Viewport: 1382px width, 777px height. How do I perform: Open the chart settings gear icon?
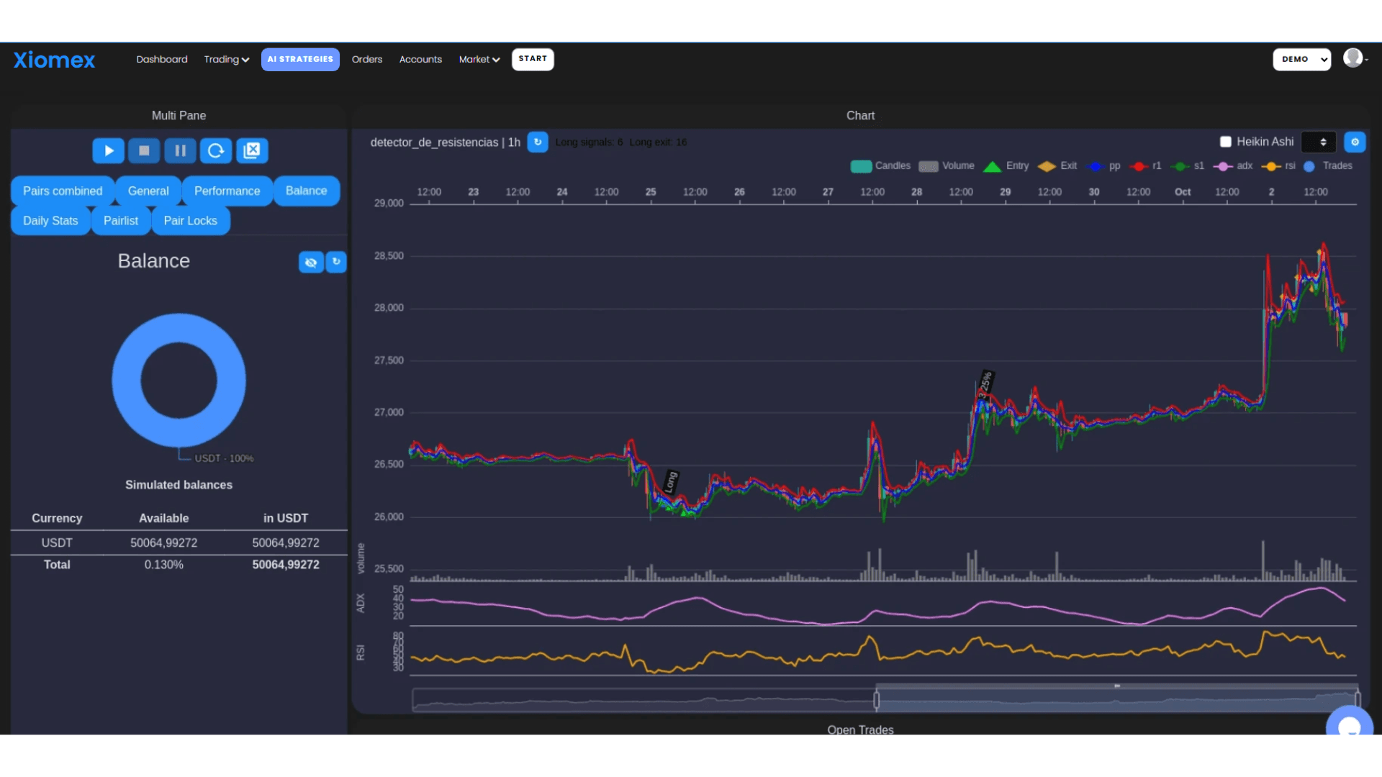(1355, 142)
